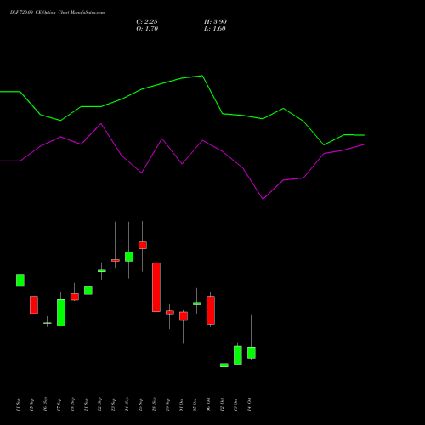Select the 24 Sep date label
Image resolution: width=425 pixels, height=425 pixels.
127,405
